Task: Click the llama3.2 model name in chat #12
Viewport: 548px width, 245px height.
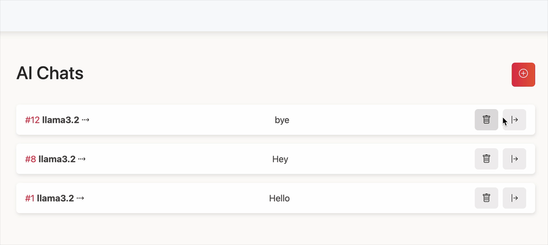Action: pyautogui.click(x=61, y=120)
